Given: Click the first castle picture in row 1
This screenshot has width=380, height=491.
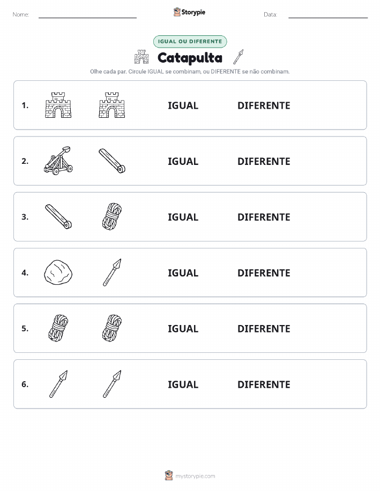Looking at the screenshot, I should point(58,105).
